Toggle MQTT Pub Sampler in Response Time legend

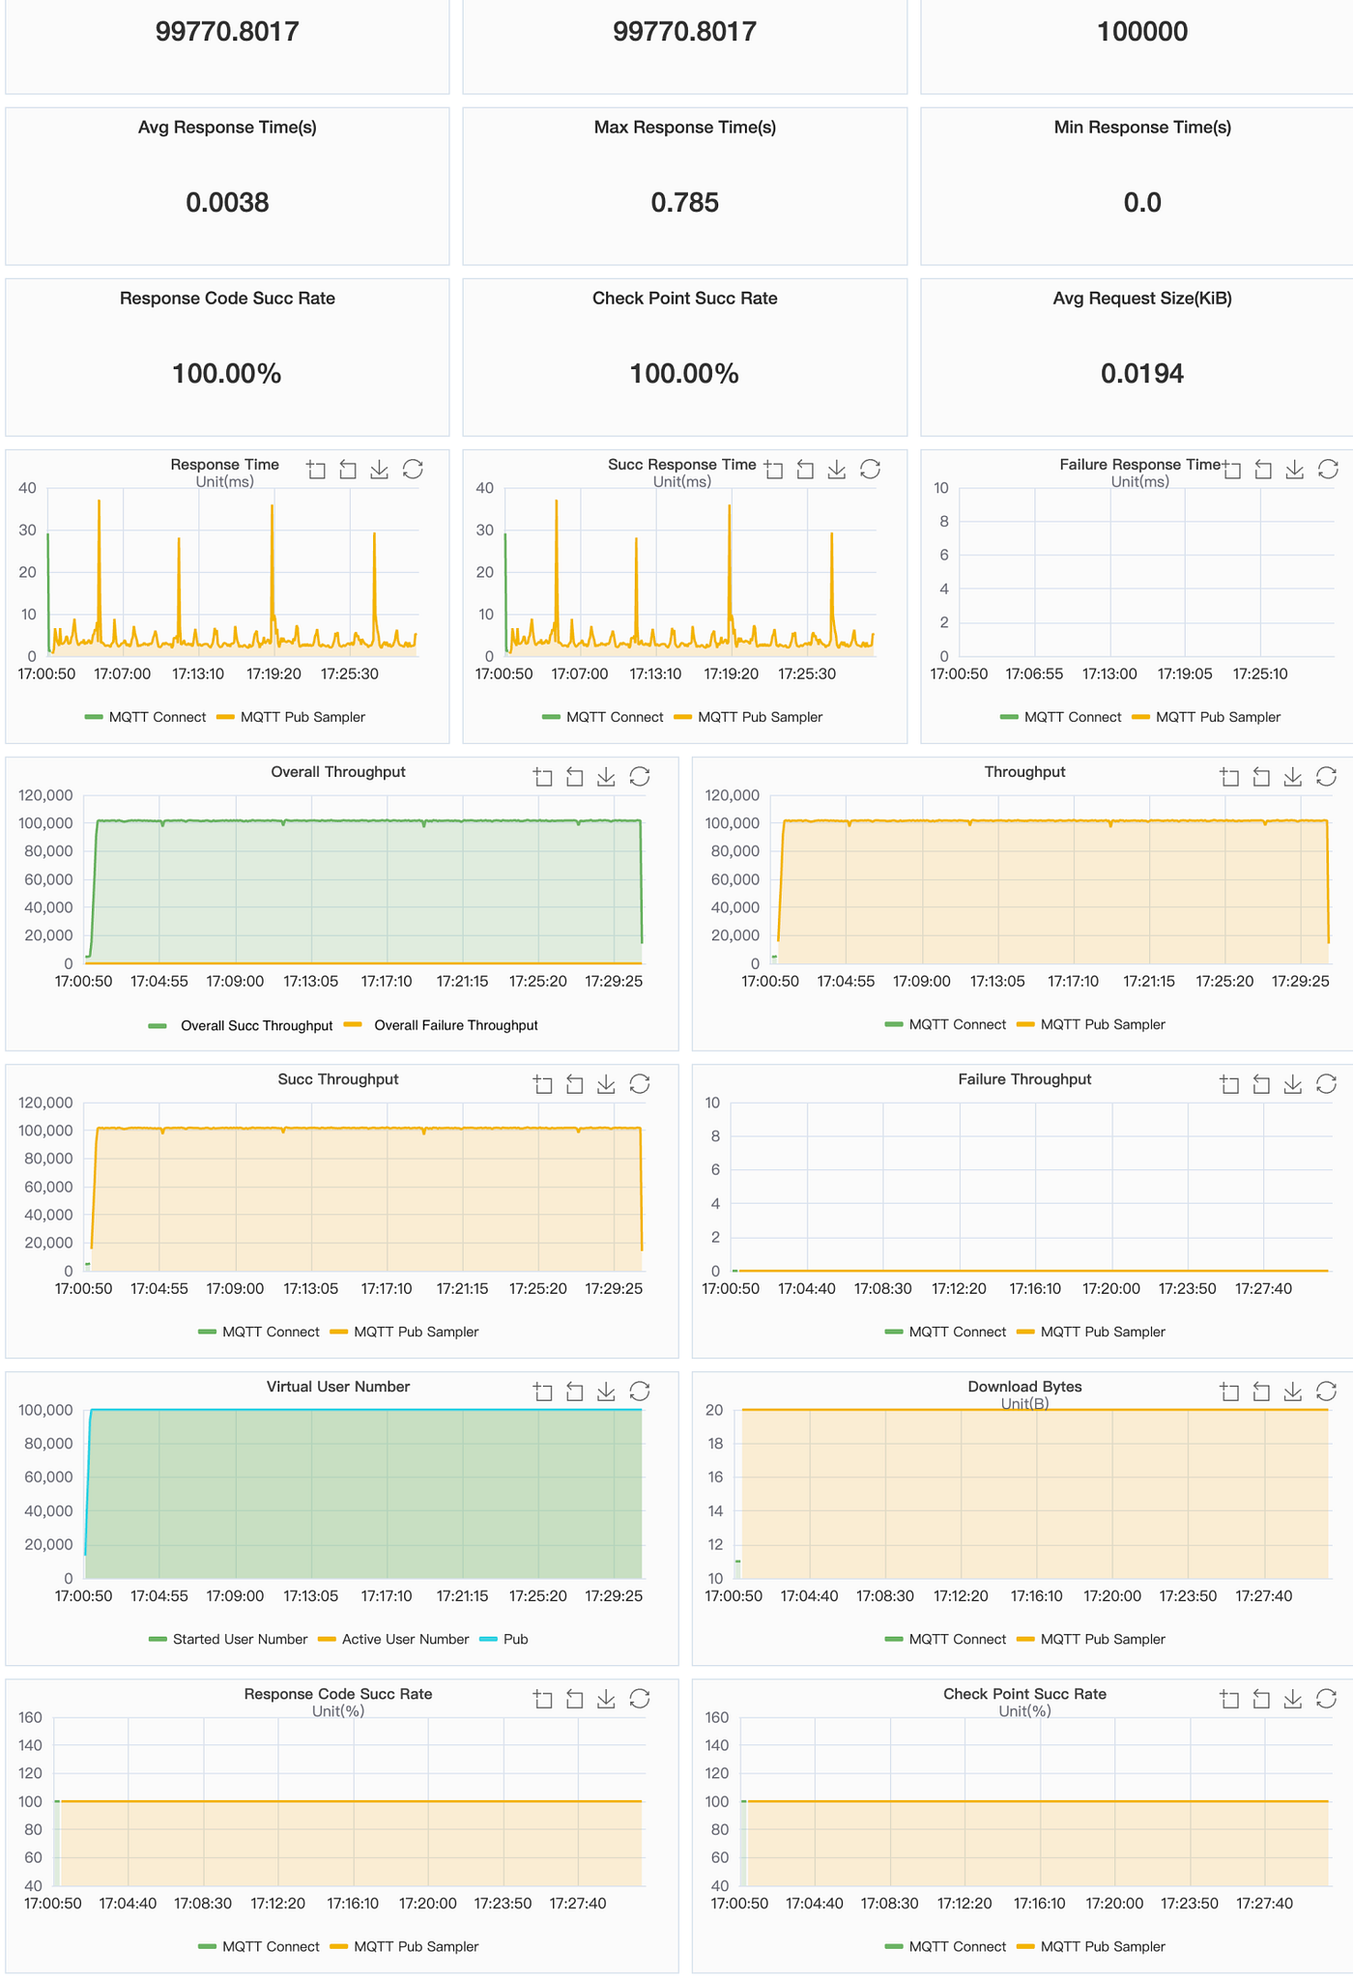tap(291, 717)
